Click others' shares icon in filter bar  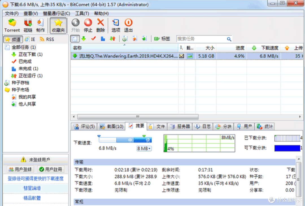144,39
